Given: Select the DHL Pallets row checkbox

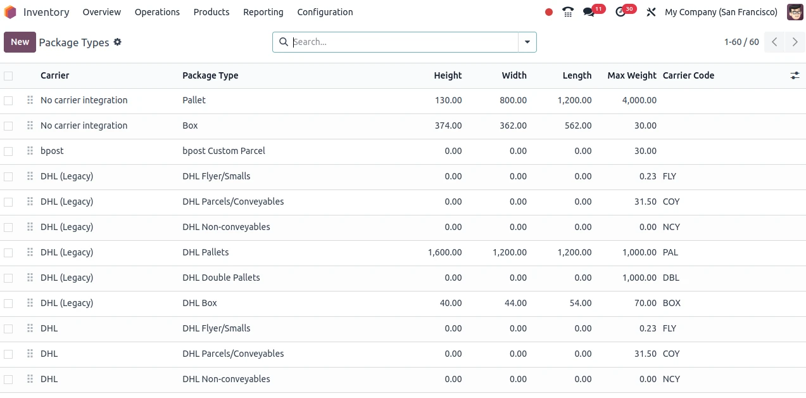Looking at the screenshot, I should tap(8, 253).
